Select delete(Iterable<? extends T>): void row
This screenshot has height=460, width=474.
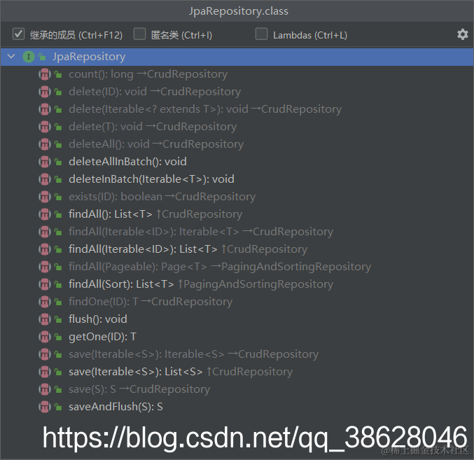(x=237, y=109)
